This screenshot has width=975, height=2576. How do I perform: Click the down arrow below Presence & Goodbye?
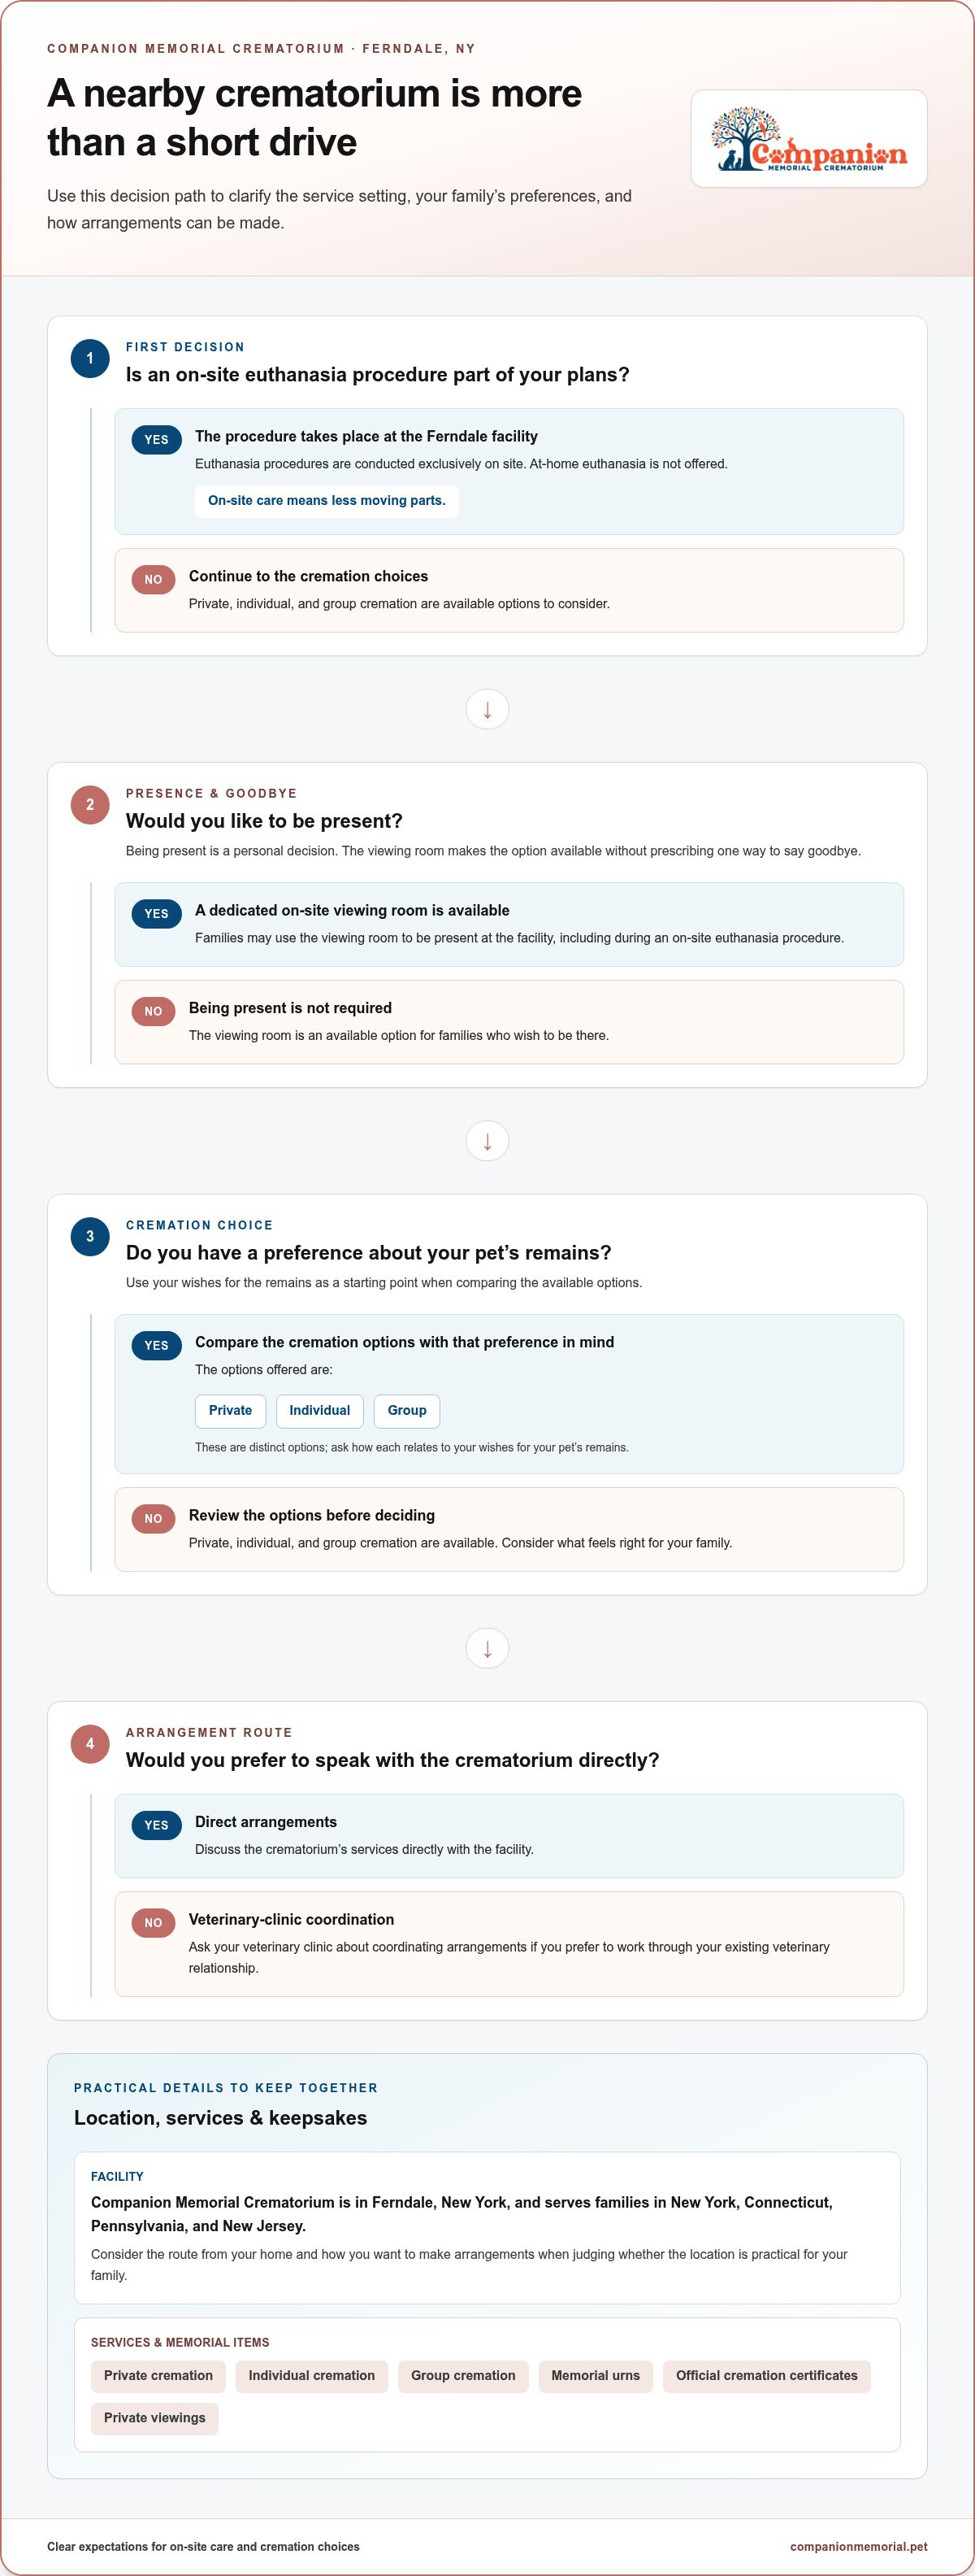click(x=487, y=1141)
